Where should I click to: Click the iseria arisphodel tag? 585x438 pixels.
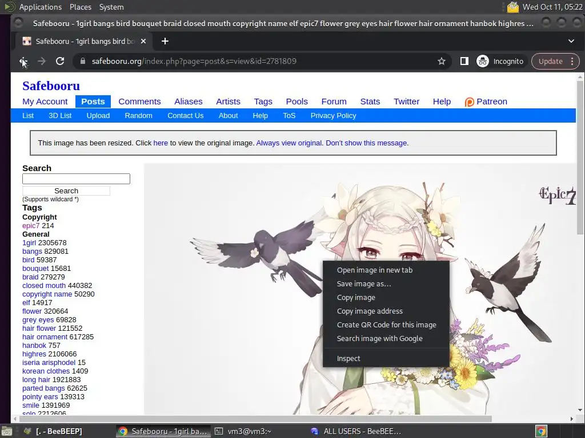49,363
